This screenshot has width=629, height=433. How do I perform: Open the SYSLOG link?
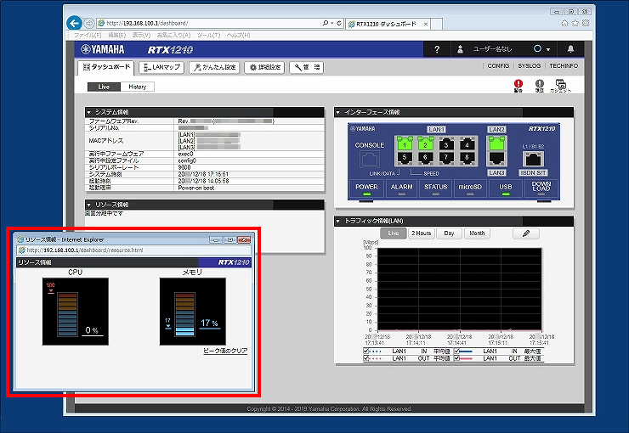click(529, 65)
